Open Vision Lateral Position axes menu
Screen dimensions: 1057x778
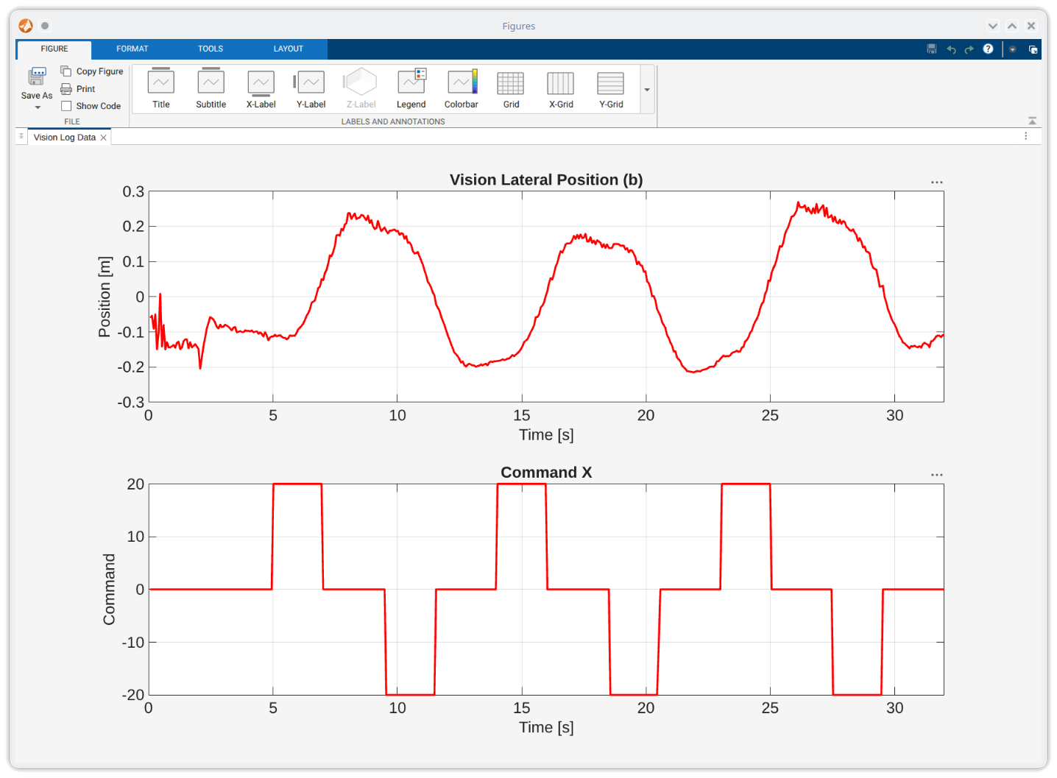click(x=937, y=182)
